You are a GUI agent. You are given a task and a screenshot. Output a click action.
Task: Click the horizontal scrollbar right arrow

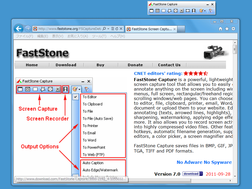pos(230,181)
